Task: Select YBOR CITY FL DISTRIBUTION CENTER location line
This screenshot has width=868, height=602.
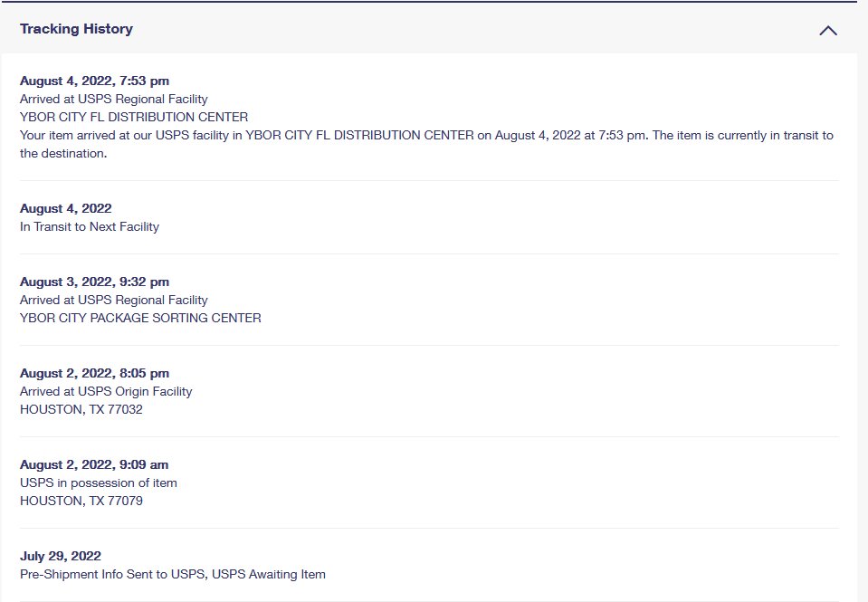Action: tap(133, 117)
